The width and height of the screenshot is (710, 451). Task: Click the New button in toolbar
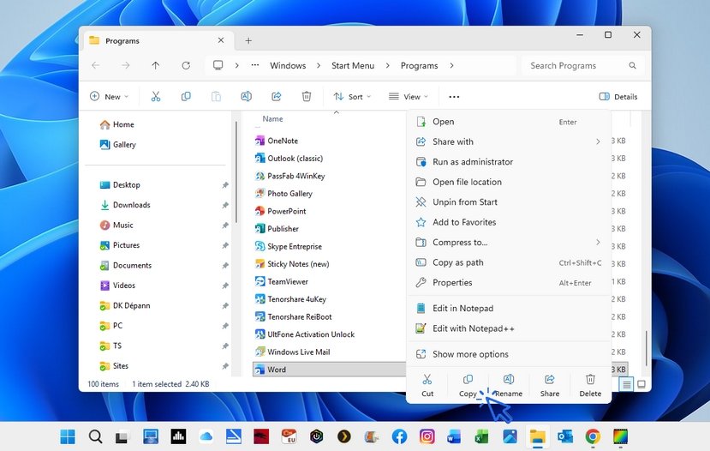(x=109, y=97)
